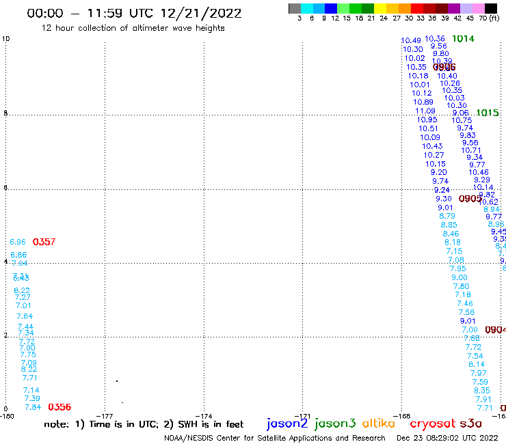Click the wave height value 10.71

(471, 150)
